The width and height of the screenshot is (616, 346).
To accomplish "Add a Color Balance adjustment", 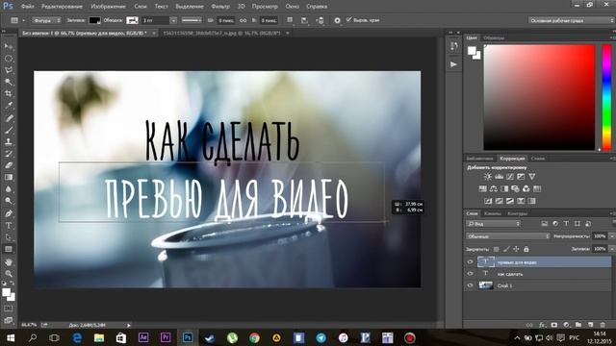I will coord(494,188).
